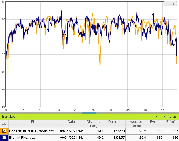Image resolution: width=179 pixels, height=141 pixels.
Task: Sort tracks by Date column
Action: click(x=71, y=122)
